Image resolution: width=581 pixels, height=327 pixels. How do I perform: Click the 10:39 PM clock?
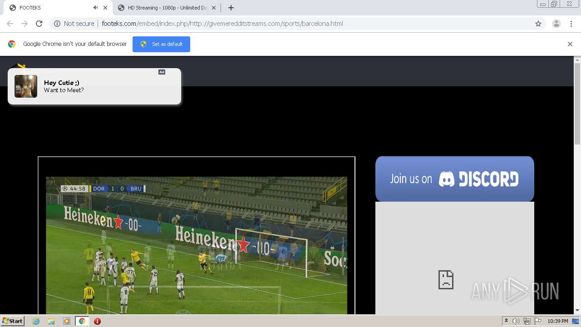pyautogui.click(x=558, y=321)
